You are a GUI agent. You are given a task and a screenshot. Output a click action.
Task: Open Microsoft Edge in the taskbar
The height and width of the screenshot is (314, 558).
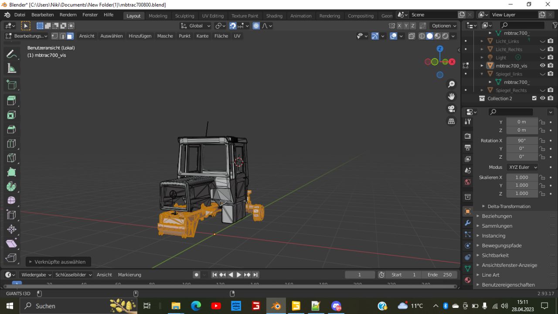(x=196, y=306)
